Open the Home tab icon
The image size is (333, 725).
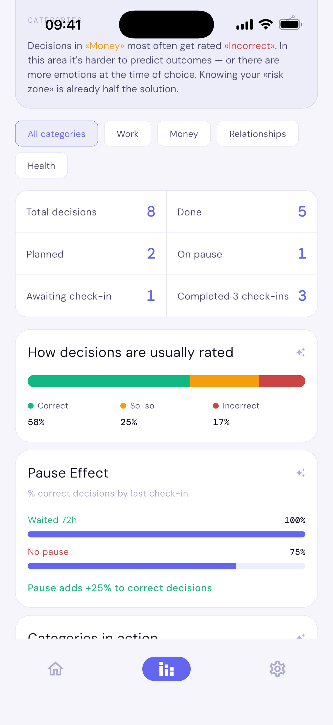55,668
